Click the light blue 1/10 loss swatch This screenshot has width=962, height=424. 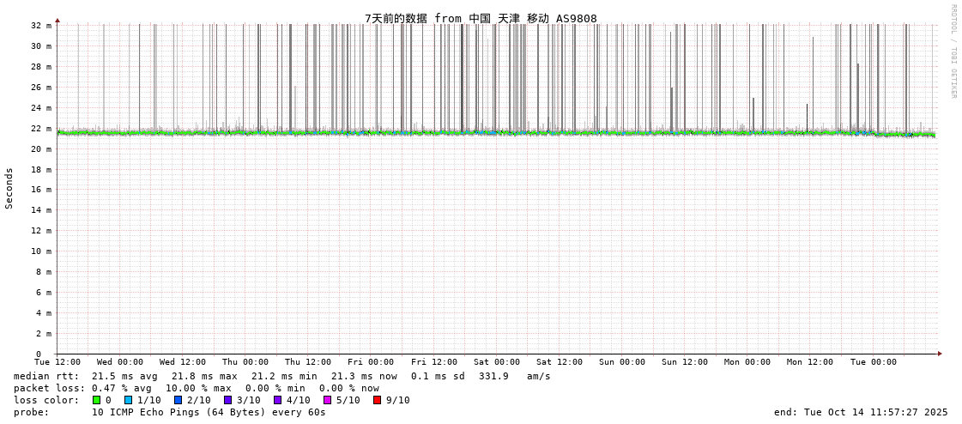click(129, 400)
